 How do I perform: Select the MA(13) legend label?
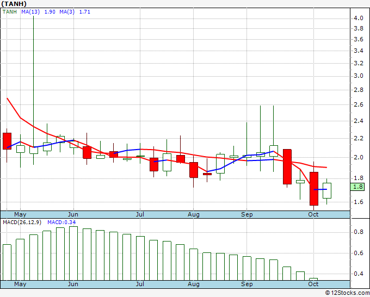(x=31, y=11)
